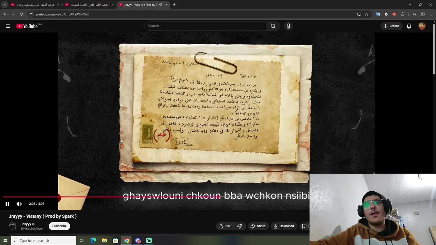436x245 pixels.
Task: Open File Explorer from the taskbar
Action: click(104, 241)
